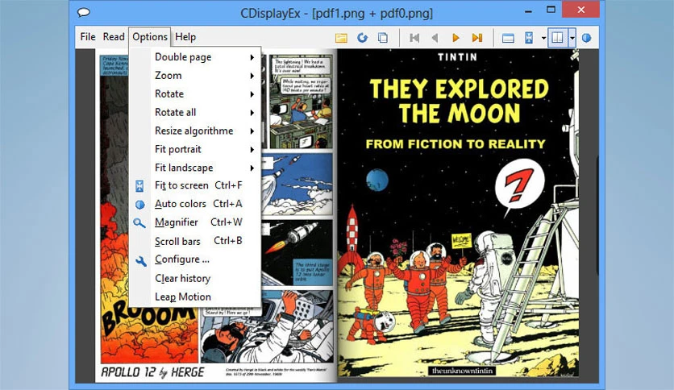Expand the Fit portrait submenu

195,149
